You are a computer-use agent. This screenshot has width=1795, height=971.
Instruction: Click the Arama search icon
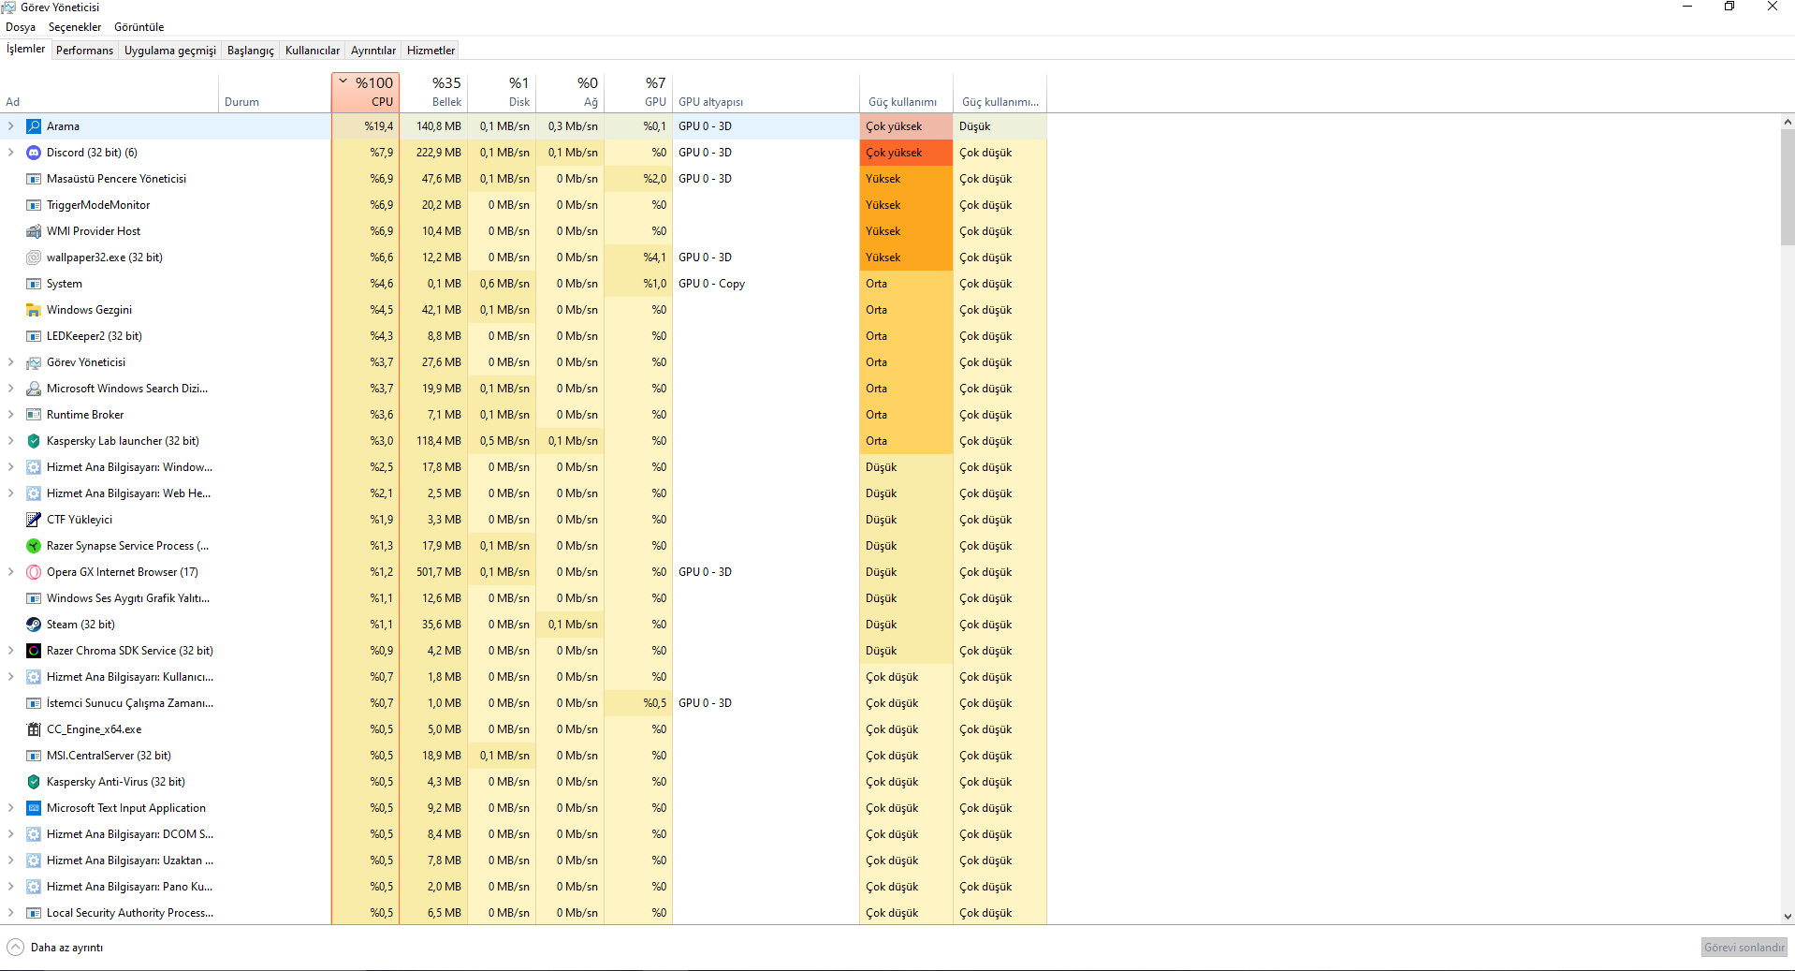33,125
